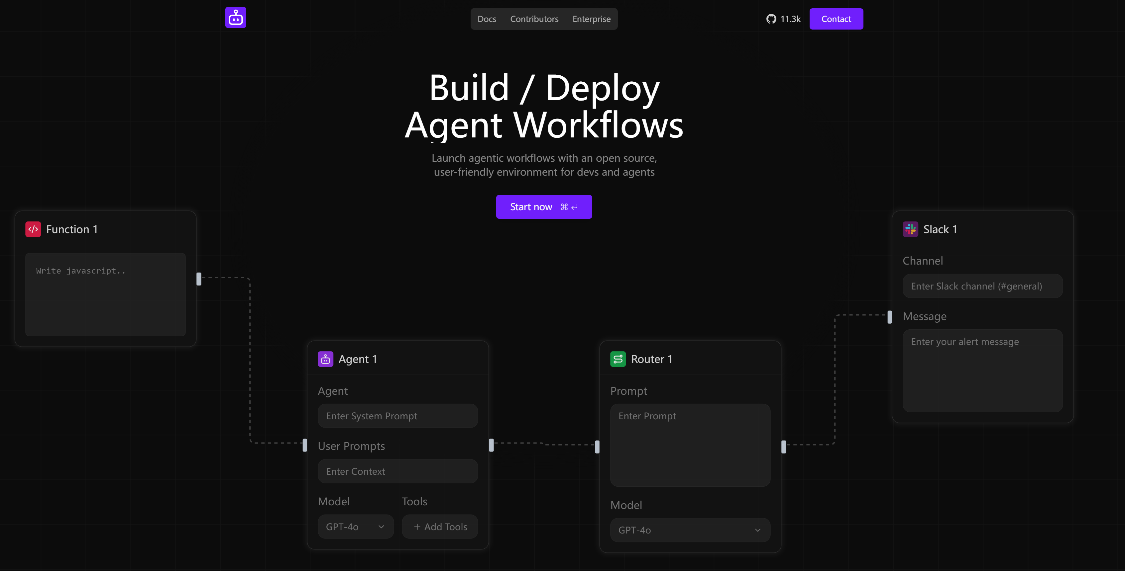Click the Agent 1 output connector handle
1125x571 pixels.
pyautogui.click(x=491, y=445)
